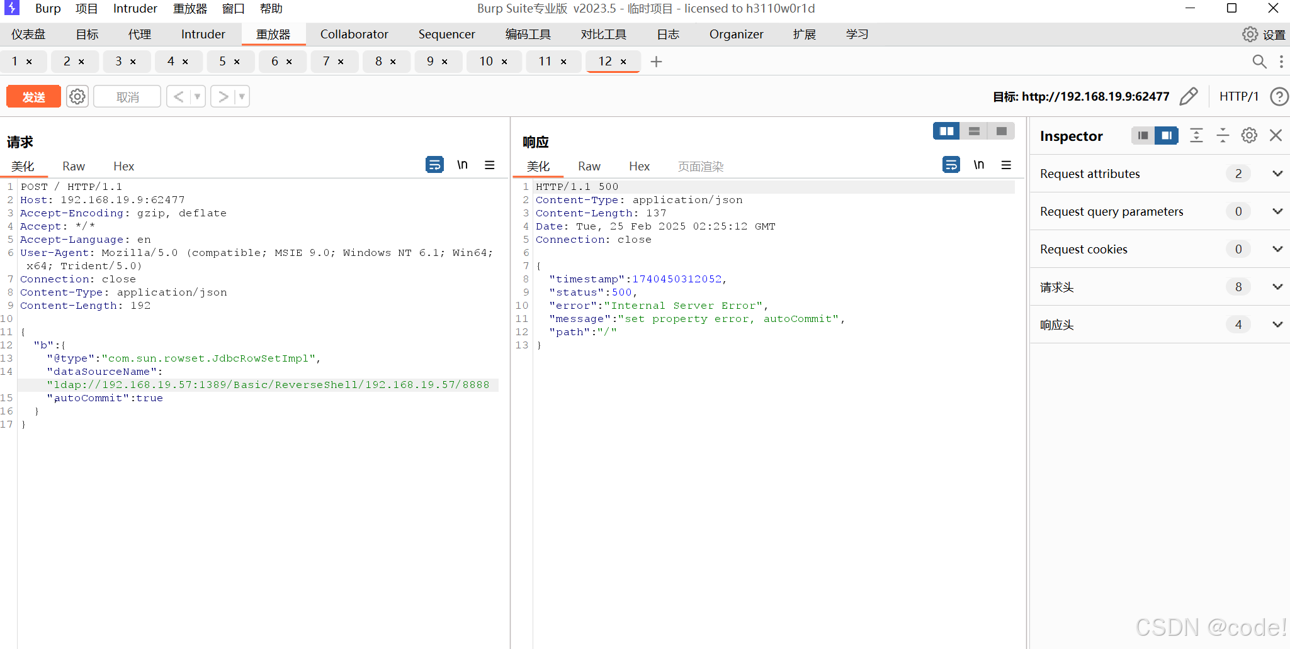Image resolution: width=1290 pixels, height=649 pixels.
Task: Select combined tabbed layout view
Action: coord(1001,131)
